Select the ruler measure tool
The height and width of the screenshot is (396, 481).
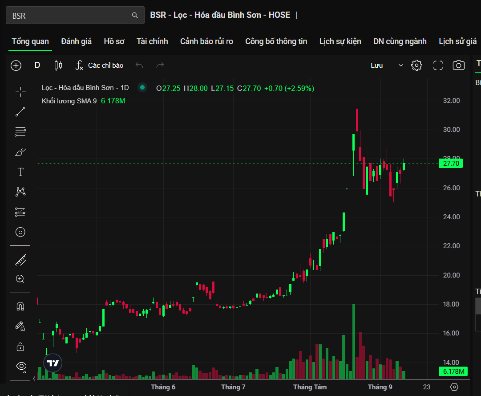[20, 260]
